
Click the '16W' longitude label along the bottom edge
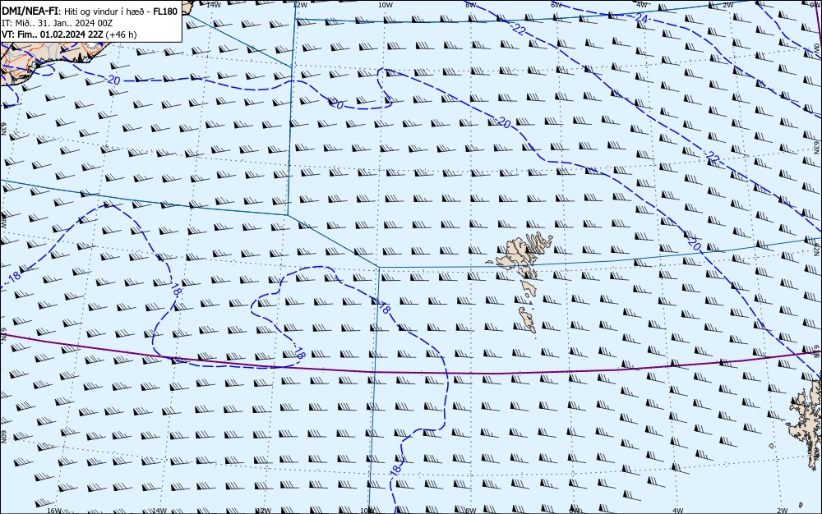tap(54, 511)
